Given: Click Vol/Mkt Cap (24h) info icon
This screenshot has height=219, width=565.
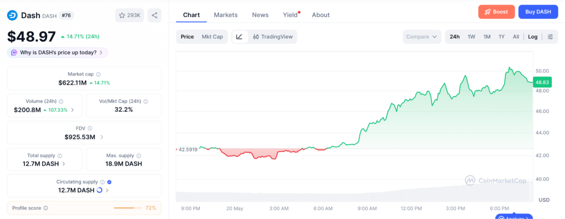Looking at the screenshot, I should click(146, 101).
